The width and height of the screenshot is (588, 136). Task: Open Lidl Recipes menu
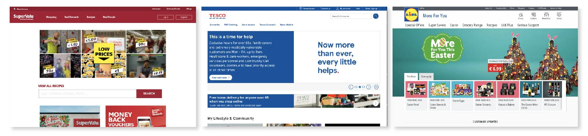coord(492,25)
